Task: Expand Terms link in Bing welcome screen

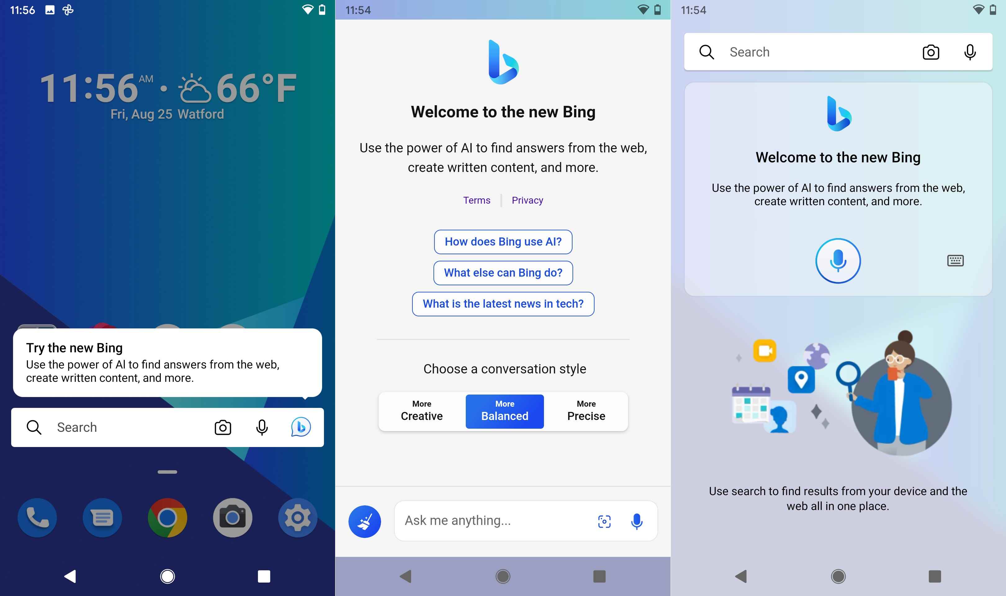Action: pyautogui.click(x=476, y=200)
